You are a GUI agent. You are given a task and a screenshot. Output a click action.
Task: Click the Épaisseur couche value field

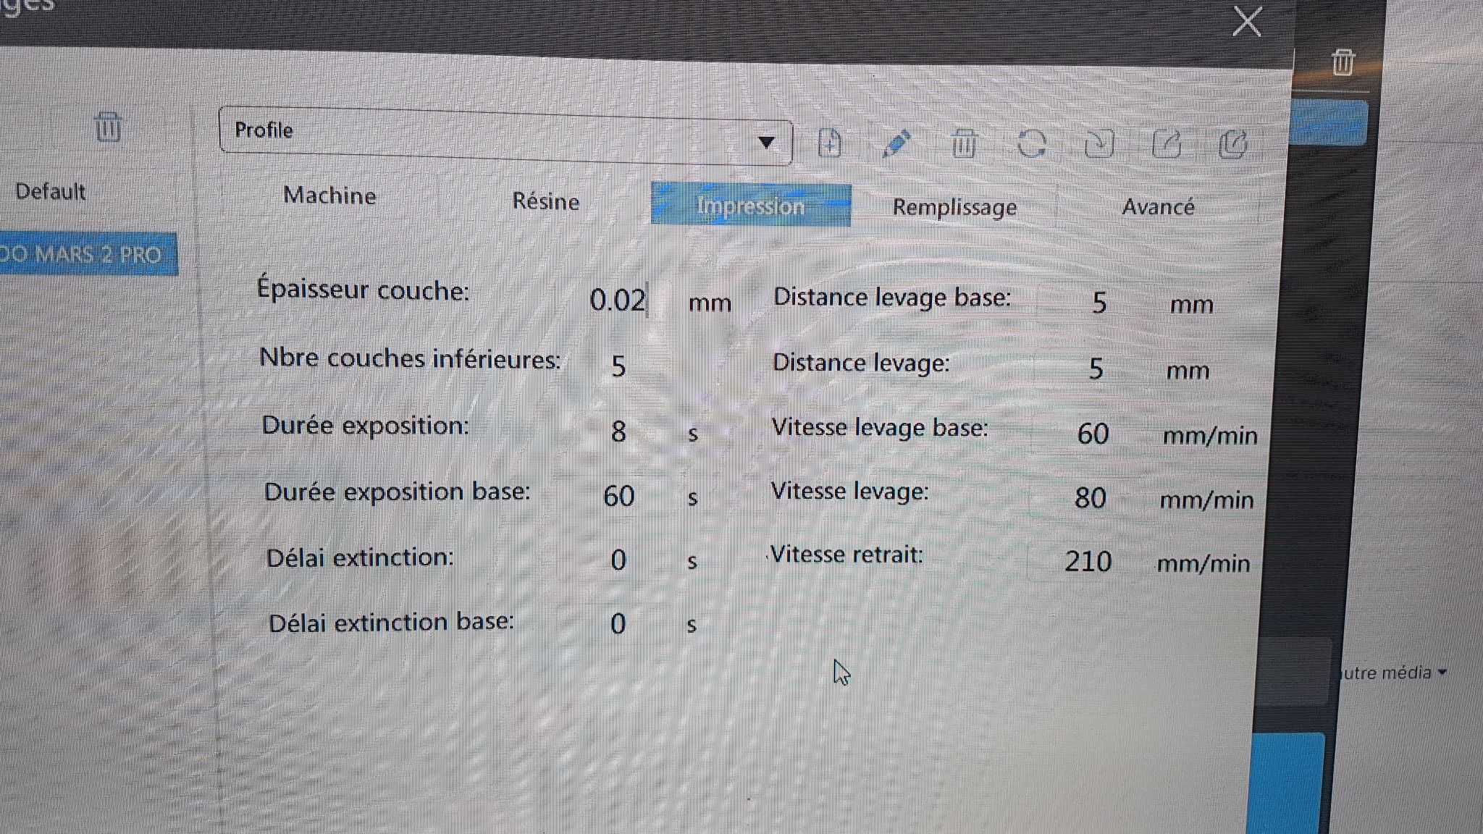618,300
